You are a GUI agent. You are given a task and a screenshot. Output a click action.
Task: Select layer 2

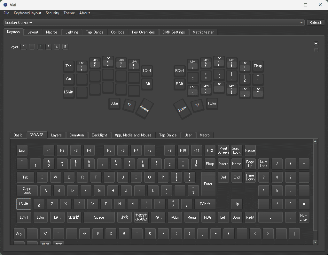(40, 47)
